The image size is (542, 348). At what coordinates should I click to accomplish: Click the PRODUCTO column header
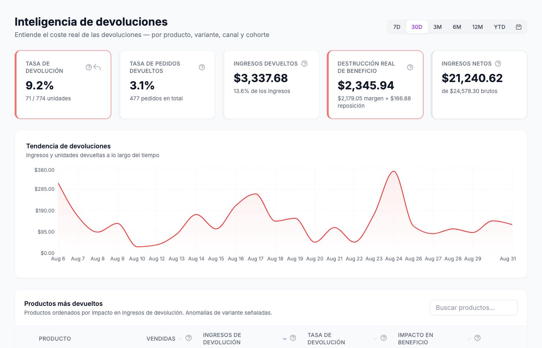(x=55, y=339)
